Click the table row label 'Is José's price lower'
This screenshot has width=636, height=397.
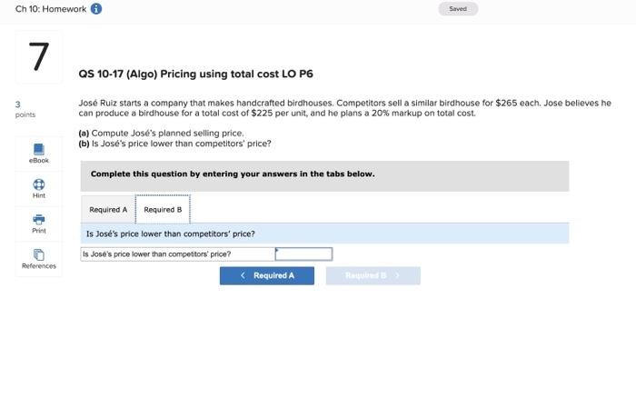click(x=178, y=254)
